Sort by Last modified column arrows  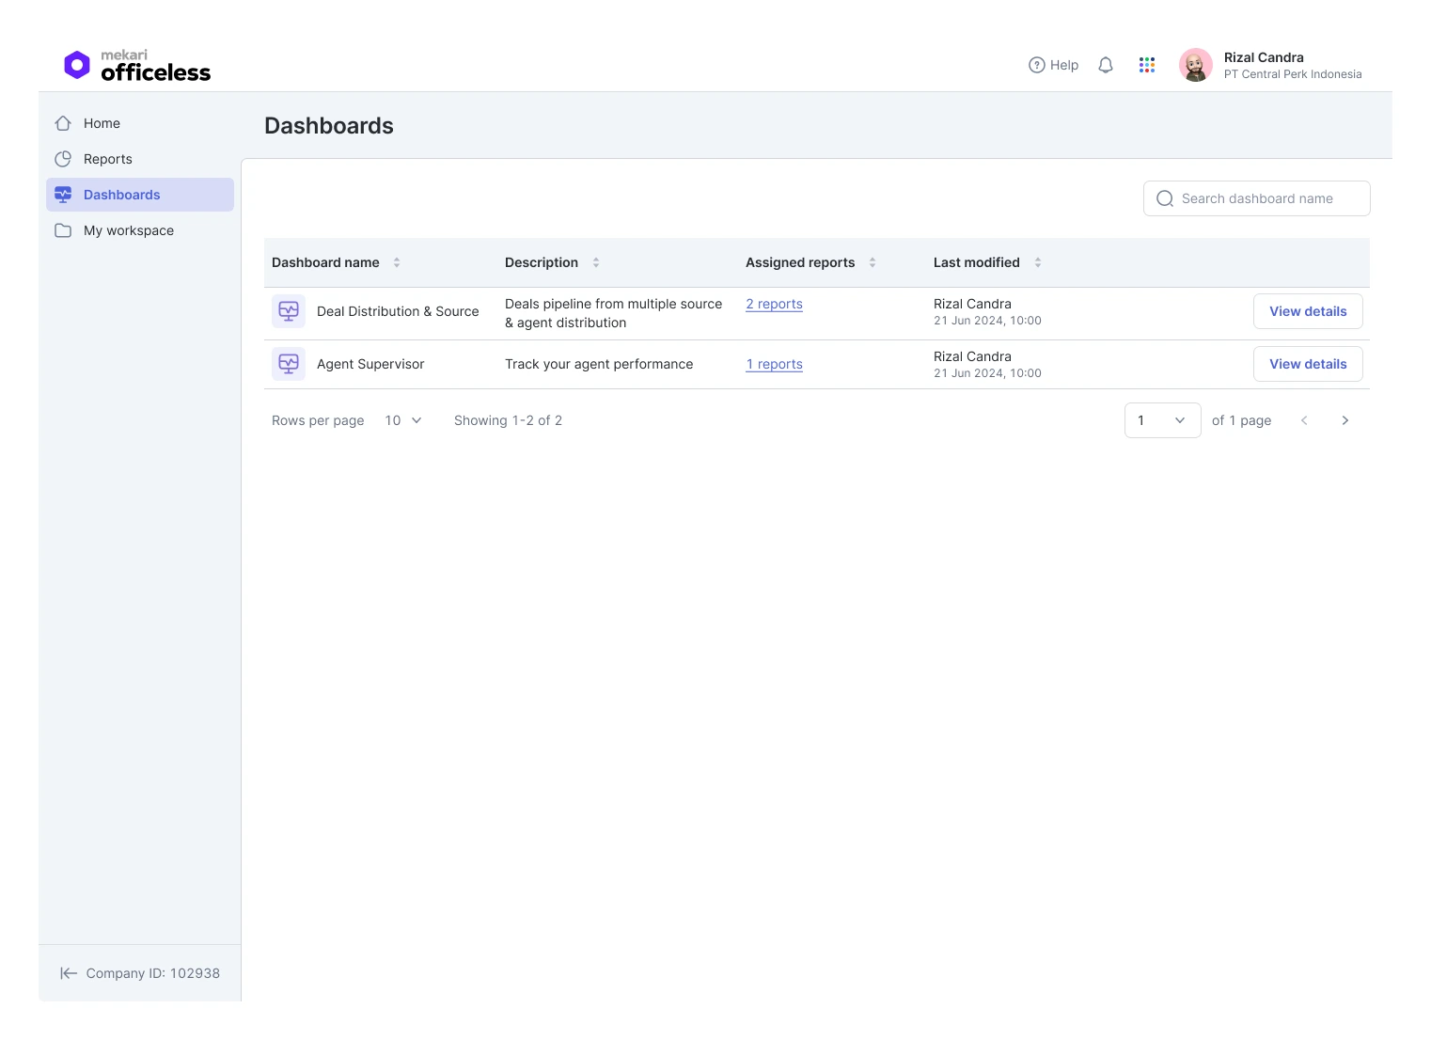1038,262
